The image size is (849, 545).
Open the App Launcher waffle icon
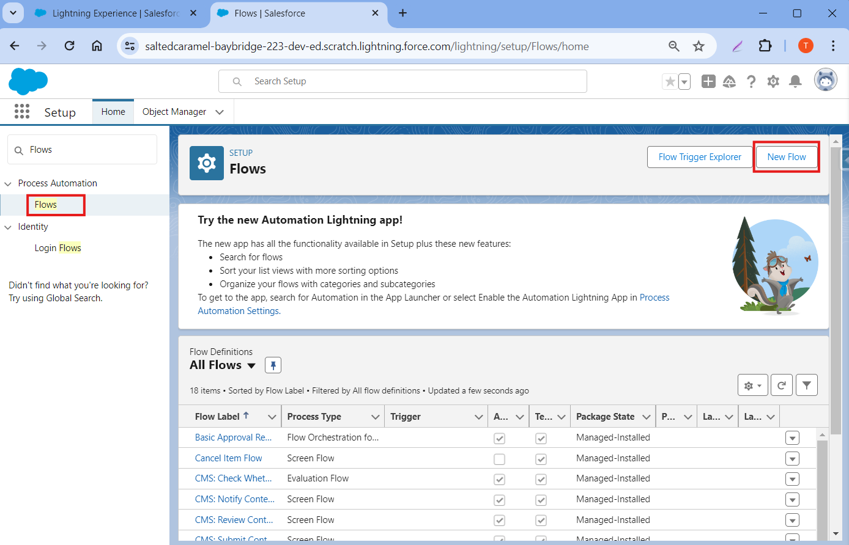22,111
